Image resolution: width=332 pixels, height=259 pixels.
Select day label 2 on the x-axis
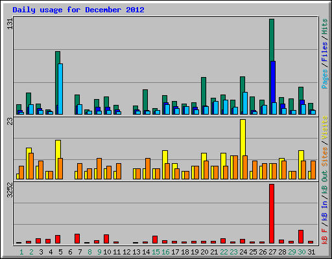pos(31,252)
